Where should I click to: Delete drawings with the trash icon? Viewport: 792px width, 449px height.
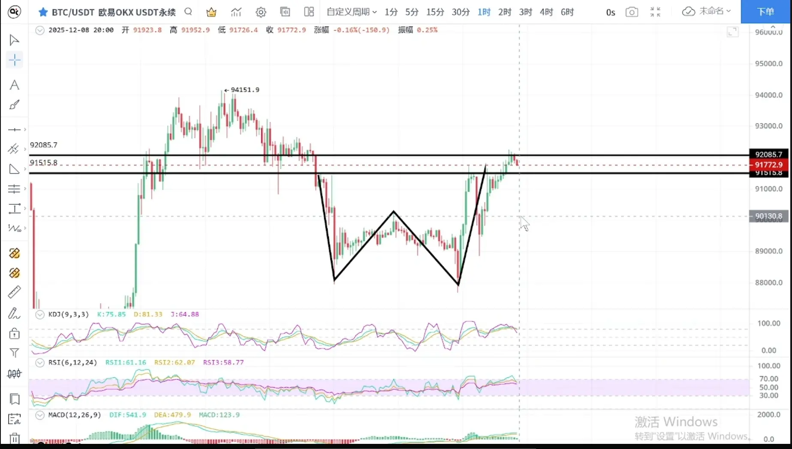[14, 438]
